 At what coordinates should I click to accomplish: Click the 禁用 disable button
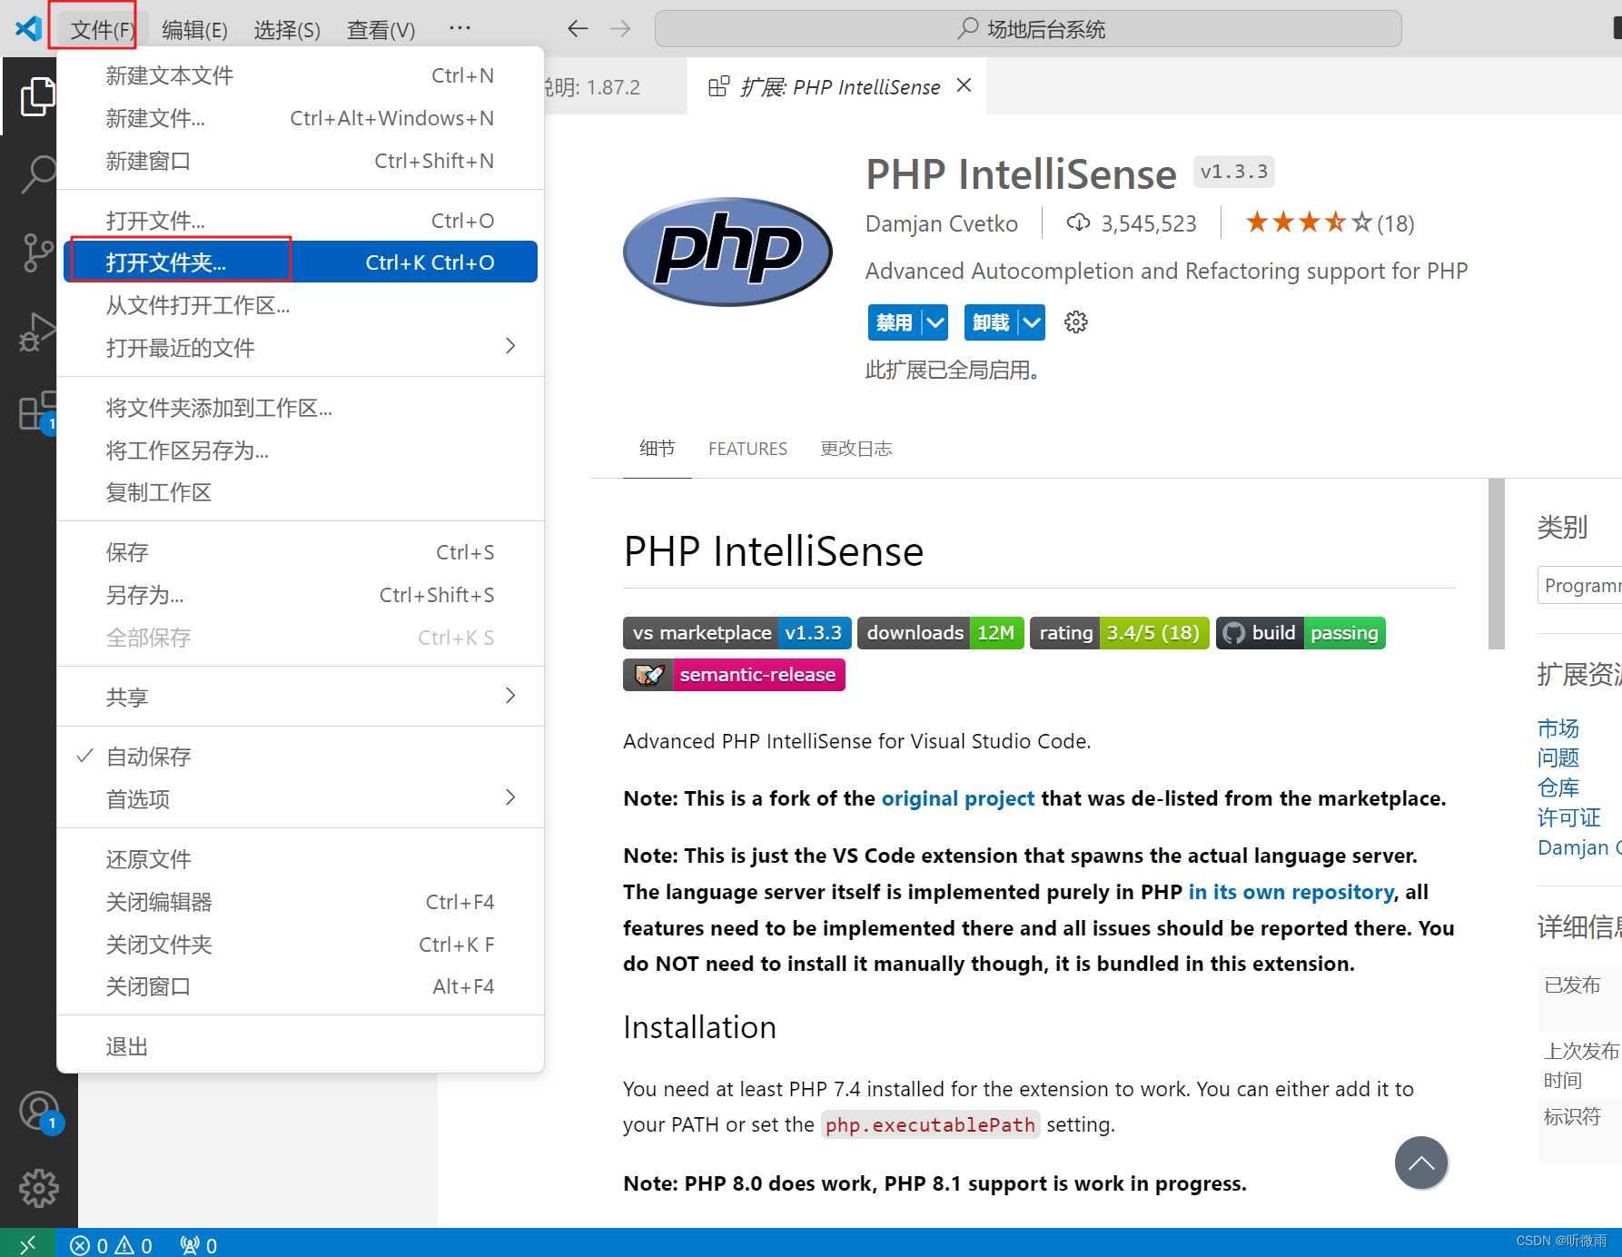[895, 322]
